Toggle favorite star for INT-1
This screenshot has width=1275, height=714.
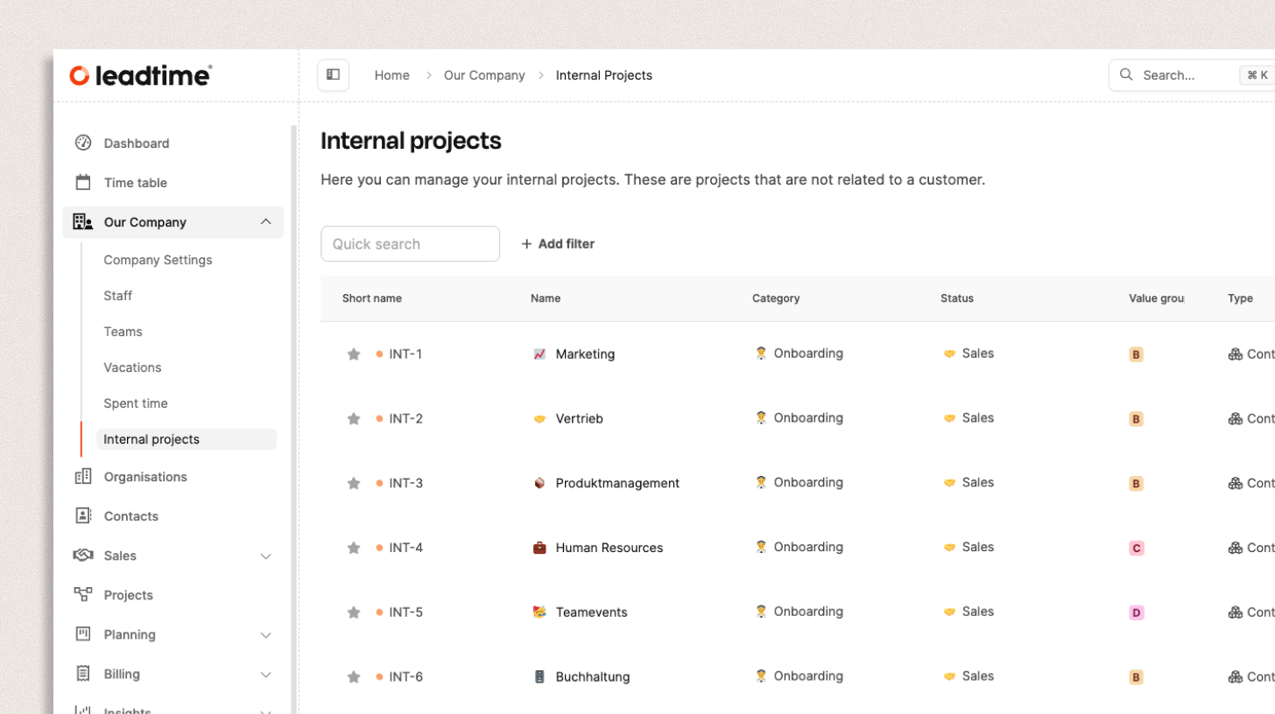(x=354, y=354)
